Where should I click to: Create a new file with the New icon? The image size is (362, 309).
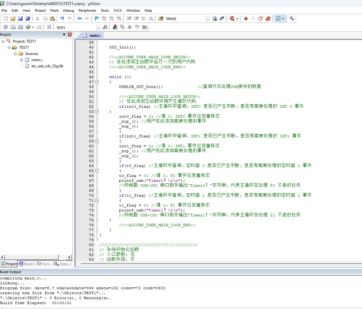[6, 19]
